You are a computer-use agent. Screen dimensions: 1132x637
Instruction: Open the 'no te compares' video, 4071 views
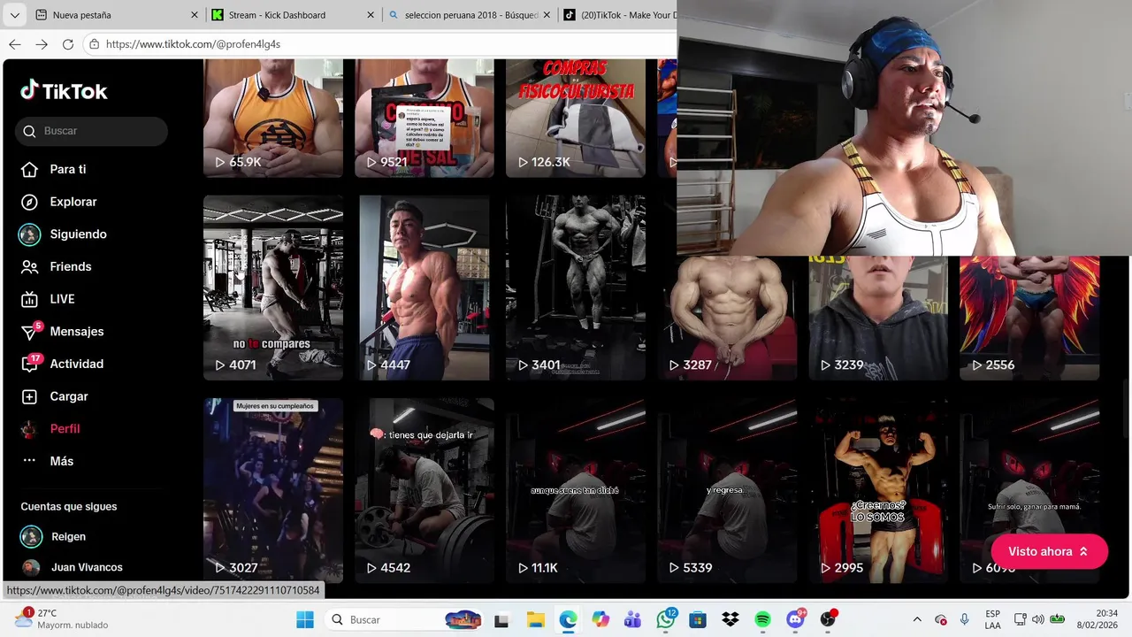[x=273, y=288]
